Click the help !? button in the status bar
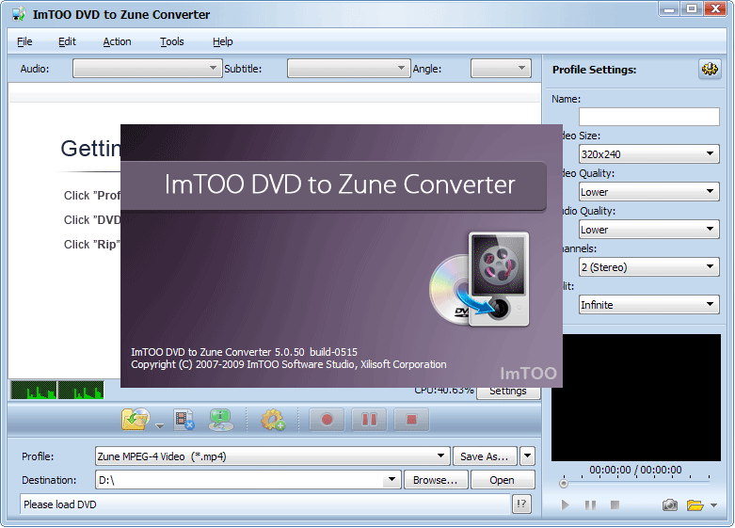Viewport: 735px width, 528px height. pos(521,504)
